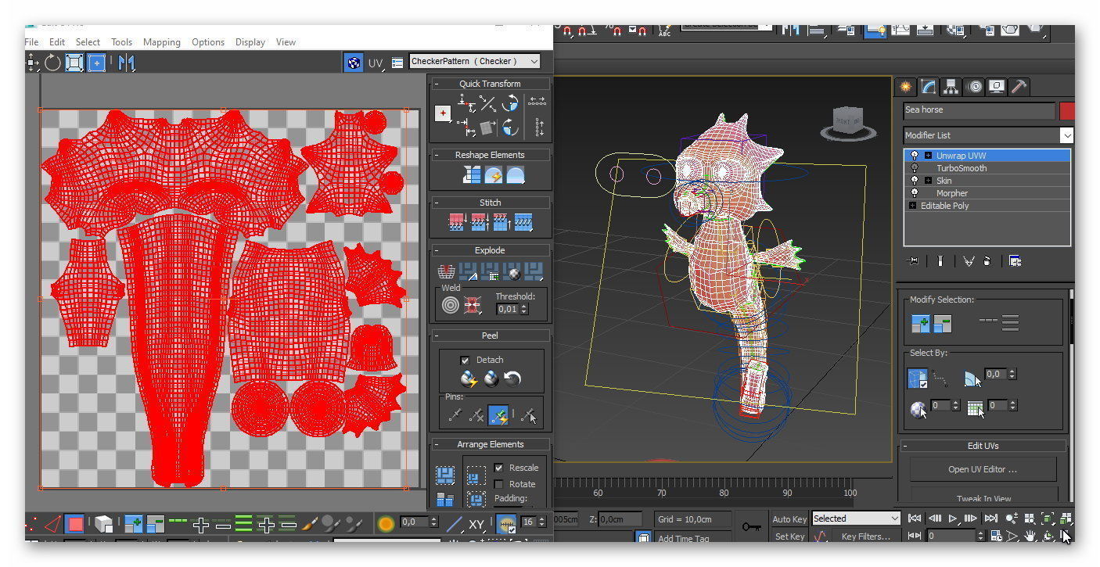Open the Display menu
Screen dimensions: 1100x567
(x=250, y=42)
